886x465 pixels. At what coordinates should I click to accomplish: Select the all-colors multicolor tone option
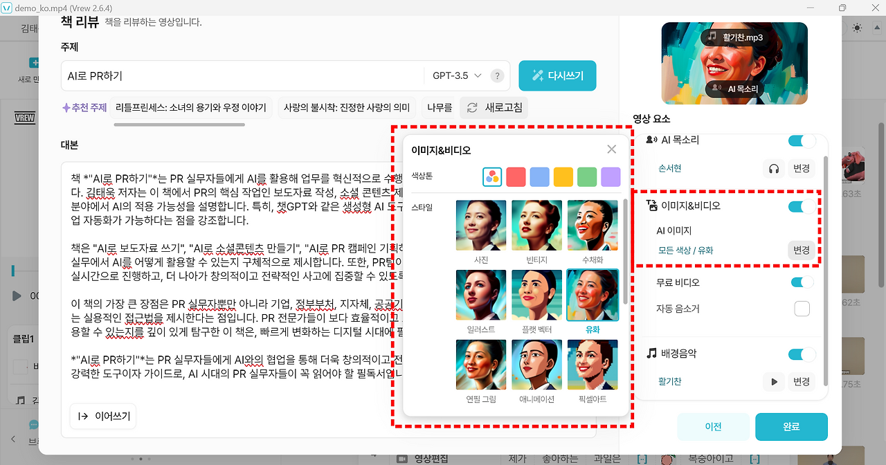click(492, 176)
